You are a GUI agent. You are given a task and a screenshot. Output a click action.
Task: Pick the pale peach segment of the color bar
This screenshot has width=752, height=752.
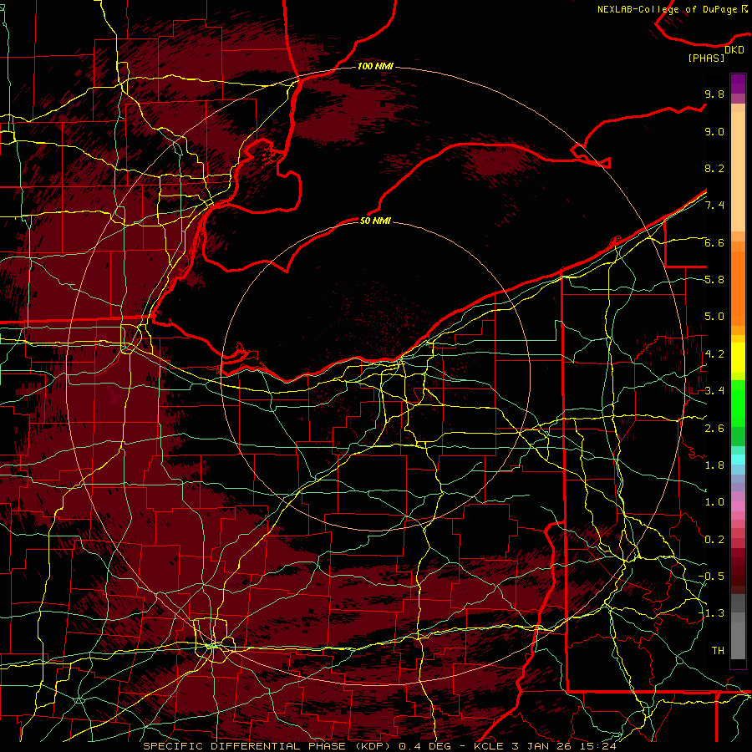[x=738, y=173]
